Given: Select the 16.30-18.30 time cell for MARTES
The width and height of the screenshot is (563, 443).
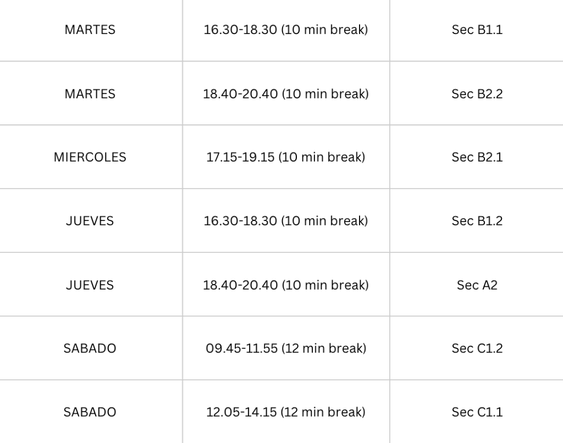Looking at the screenshot, I should point(286,30).
